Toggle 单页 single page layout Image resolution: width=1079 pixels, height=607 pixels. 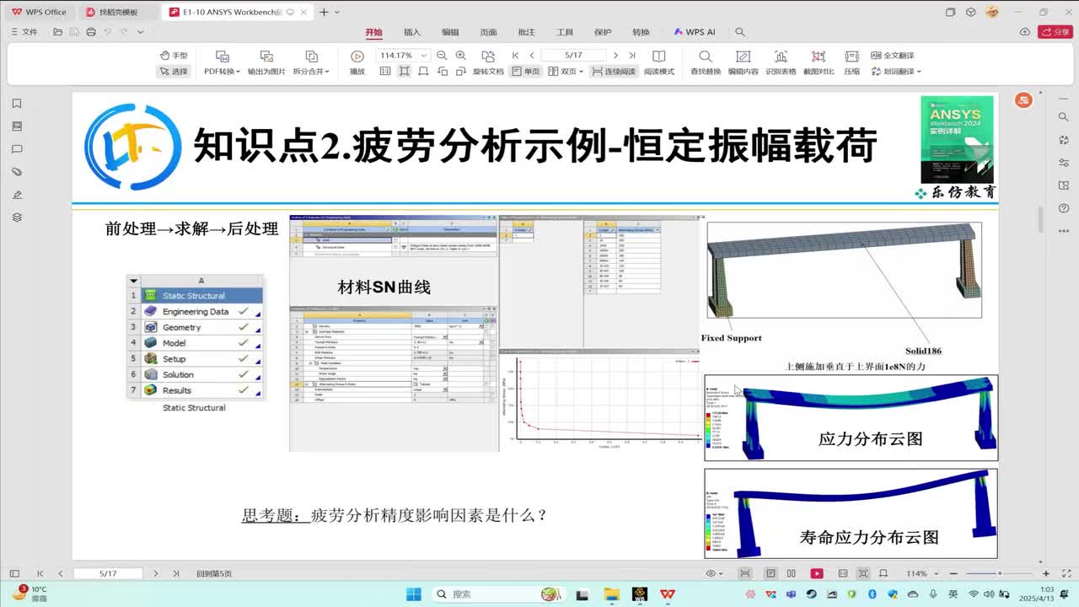coord(526,72)
